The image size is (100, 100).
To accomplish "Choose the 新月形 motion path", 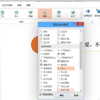I will coord(45,39).
